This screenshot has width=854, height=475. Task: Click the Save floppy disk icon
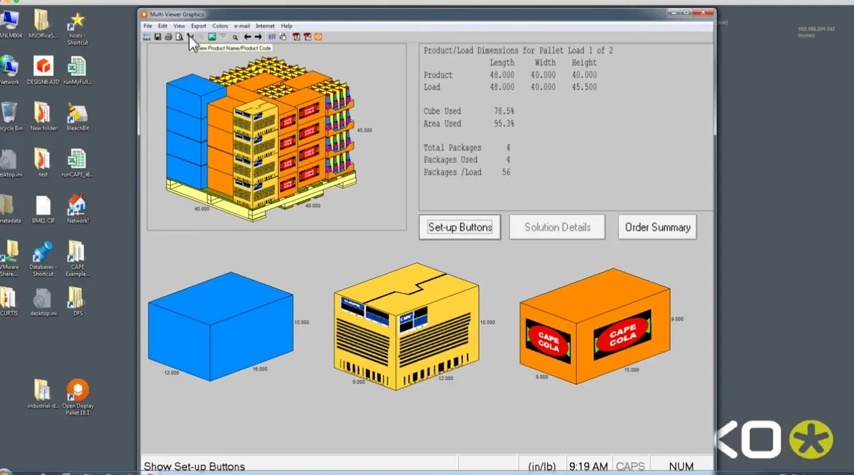coord(157,37)
